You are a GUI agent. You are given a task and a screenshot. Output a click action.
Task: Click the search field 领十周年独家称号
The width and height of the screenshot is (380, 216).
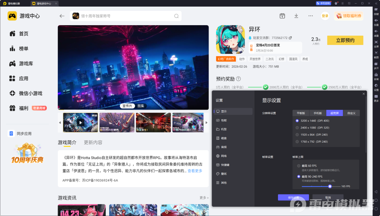[126, 16]
